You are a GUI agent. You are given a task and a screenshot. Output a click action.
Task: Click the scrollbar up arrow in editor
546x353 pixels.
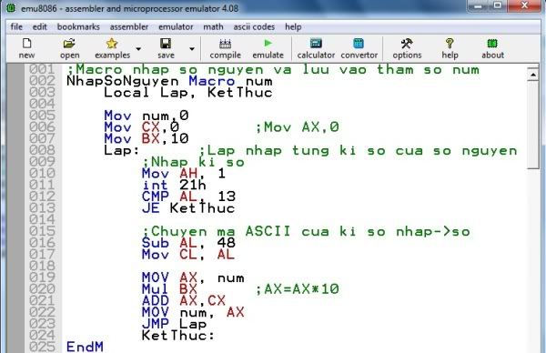tap(532, 75)
